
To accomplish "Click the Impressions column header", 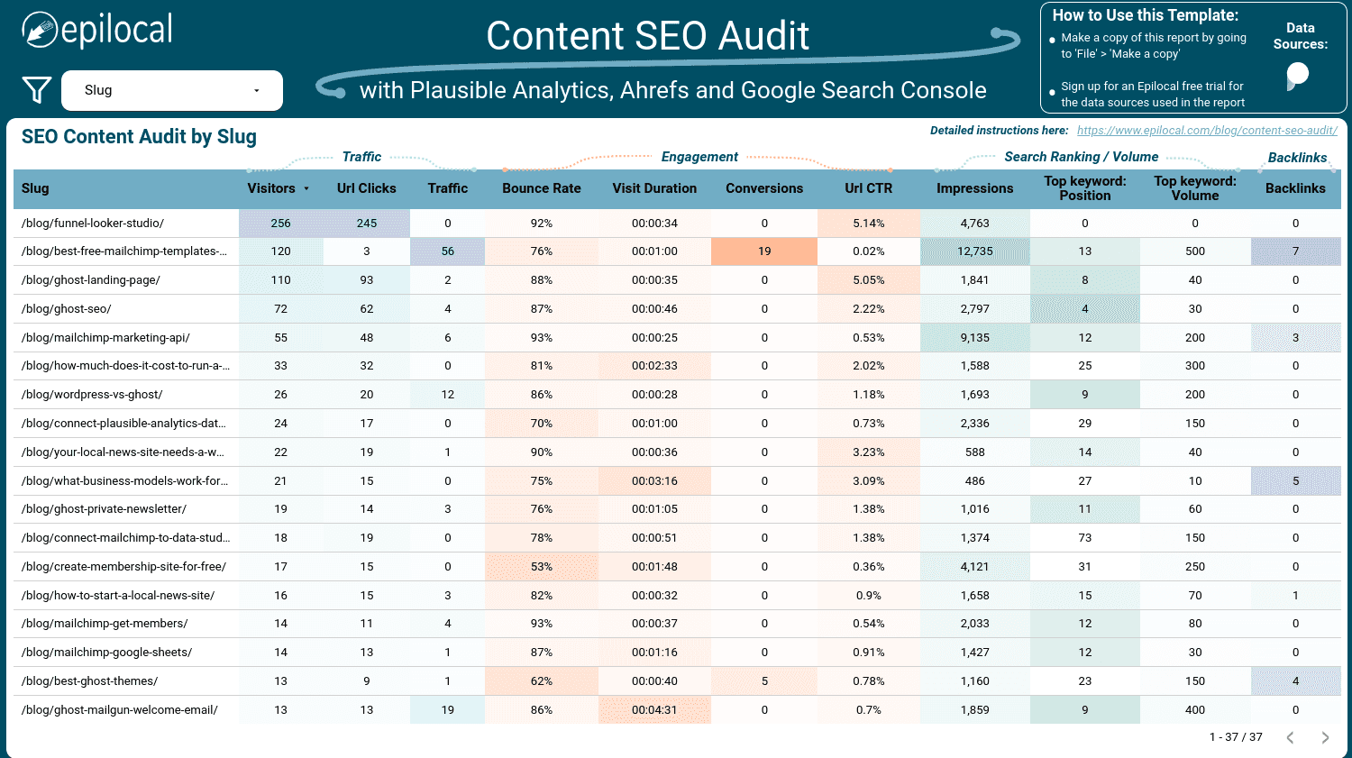I will (975, 188).
